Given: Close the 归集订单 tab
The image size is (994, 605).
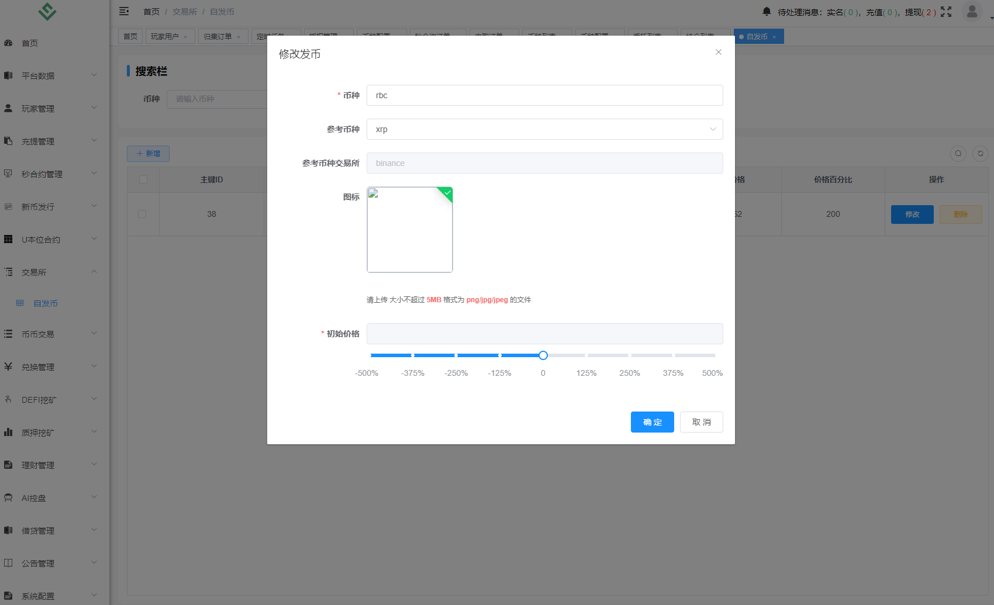Looking at the screenshot, I should pos(239,37).
